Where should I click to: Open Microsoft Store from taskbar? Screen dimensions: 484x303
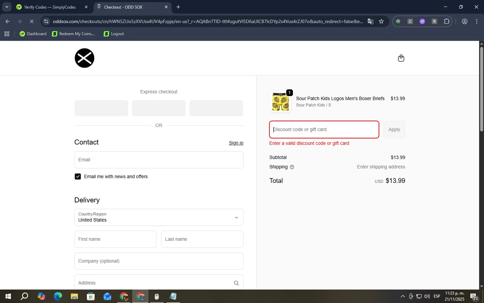click(x=91, y=296)
